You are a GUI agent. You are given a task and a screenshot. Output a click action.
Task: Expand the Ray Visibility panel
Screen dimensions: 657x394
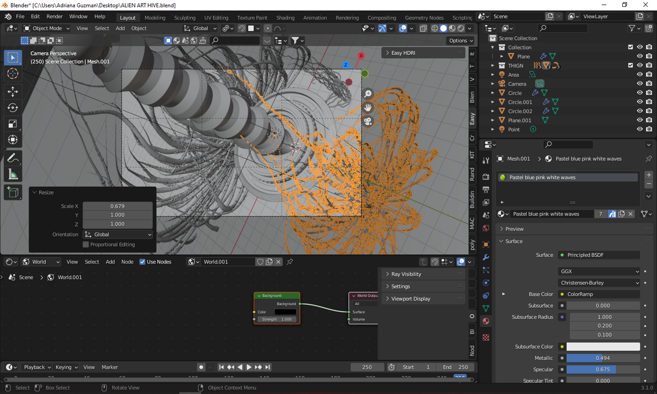[423, 274]
